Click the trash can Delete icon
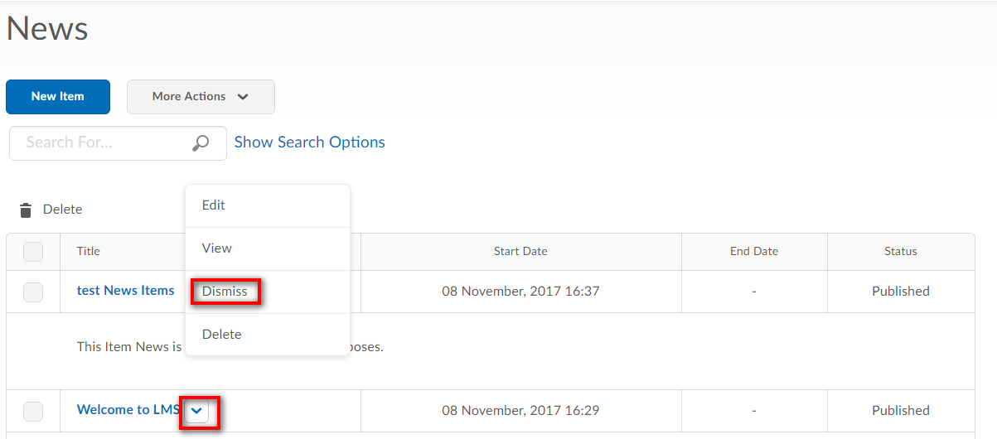Screen dimensions: 997x439 tap(26, 210)
